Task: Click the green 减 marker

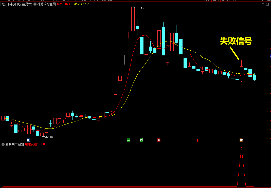Action: point(129,140)
